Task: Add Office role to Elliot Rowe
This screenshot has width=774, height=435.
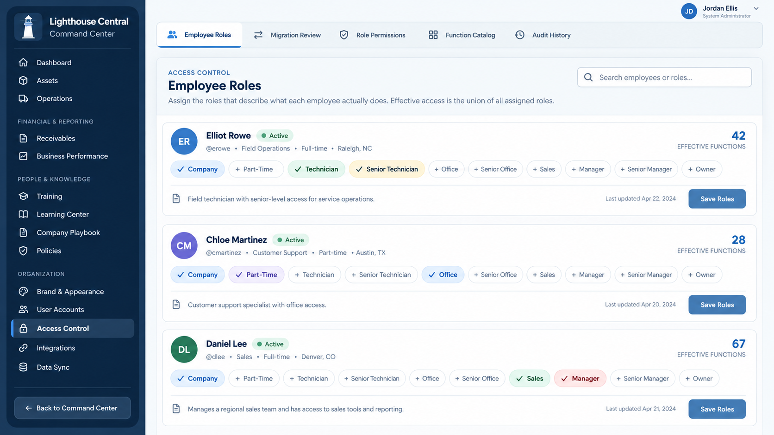Action: pyautogui.click(x=446, y=169)
